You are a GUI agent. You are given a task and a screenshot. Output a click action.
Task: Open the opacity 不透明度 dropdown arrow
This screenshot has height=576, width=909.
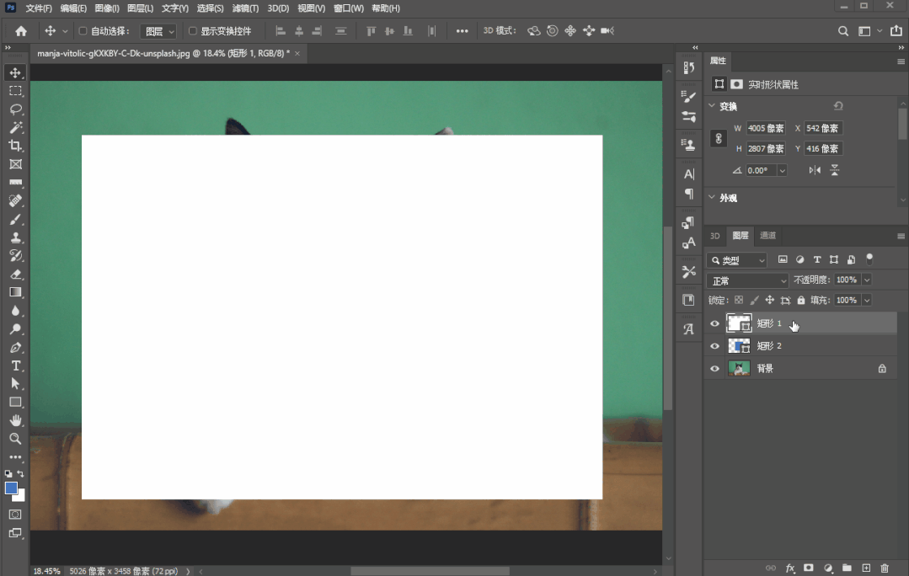point(867,280)
